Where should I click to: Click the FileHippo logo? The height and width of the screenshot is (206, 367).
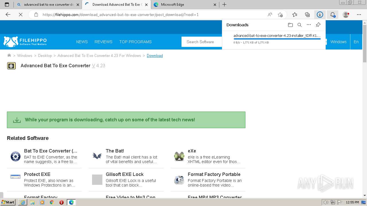tap(25, 42)
